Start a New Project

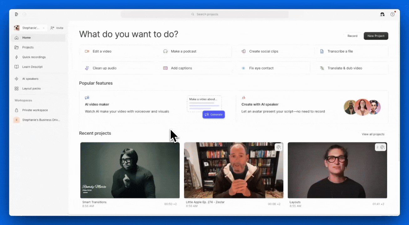coord(376,36)
